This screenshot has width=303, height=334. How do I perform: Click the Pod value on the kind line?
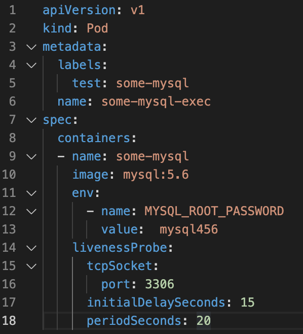pos(97,28)
